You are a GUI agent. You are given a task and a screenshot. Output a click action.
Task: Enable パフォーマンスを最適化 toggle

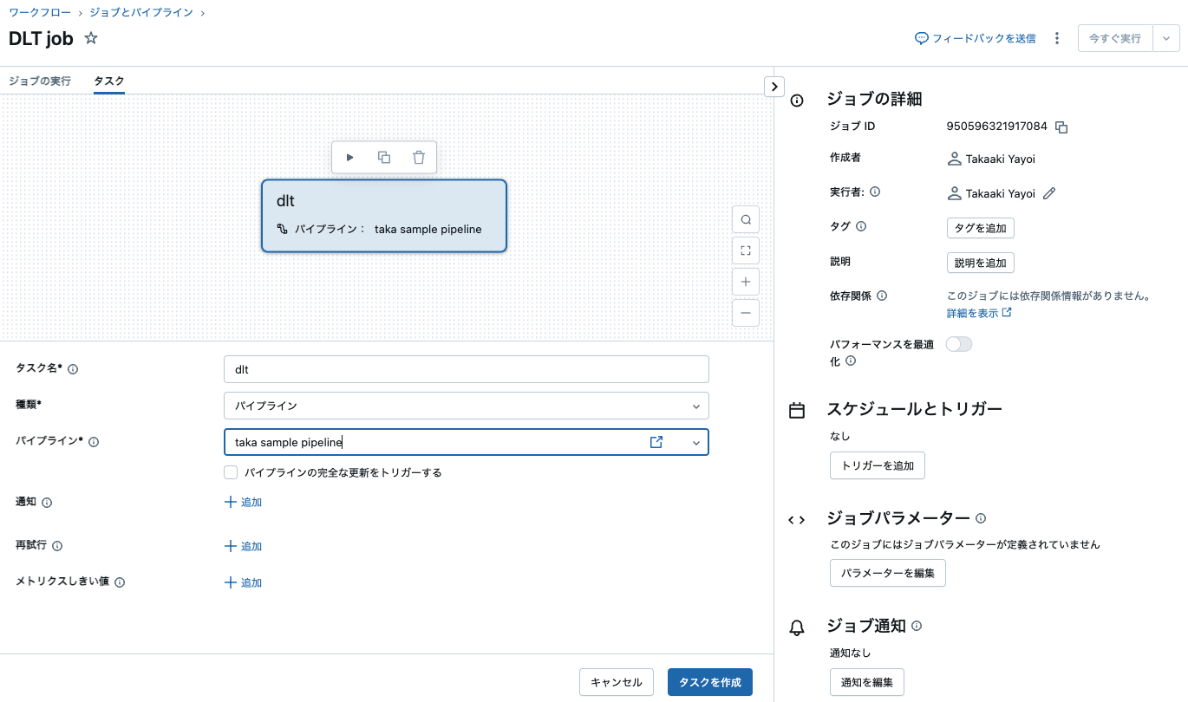[958, 343]
